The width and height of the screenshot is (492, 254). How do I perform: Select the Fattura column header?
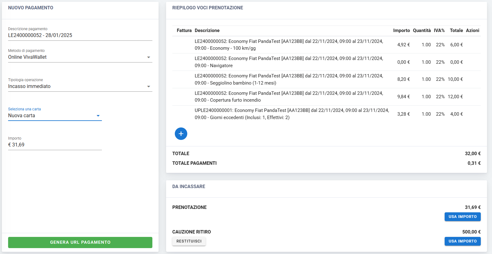pyautogui.click(x=184, y=30)
